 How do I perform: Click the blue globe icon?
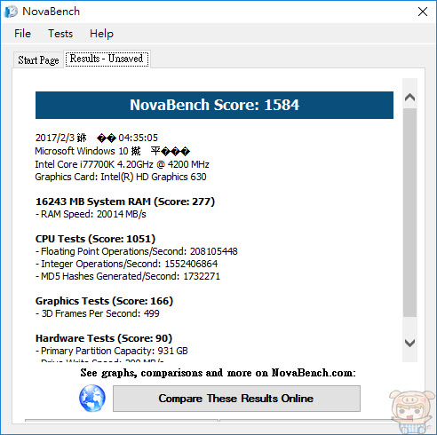click(x=92, y=399)
